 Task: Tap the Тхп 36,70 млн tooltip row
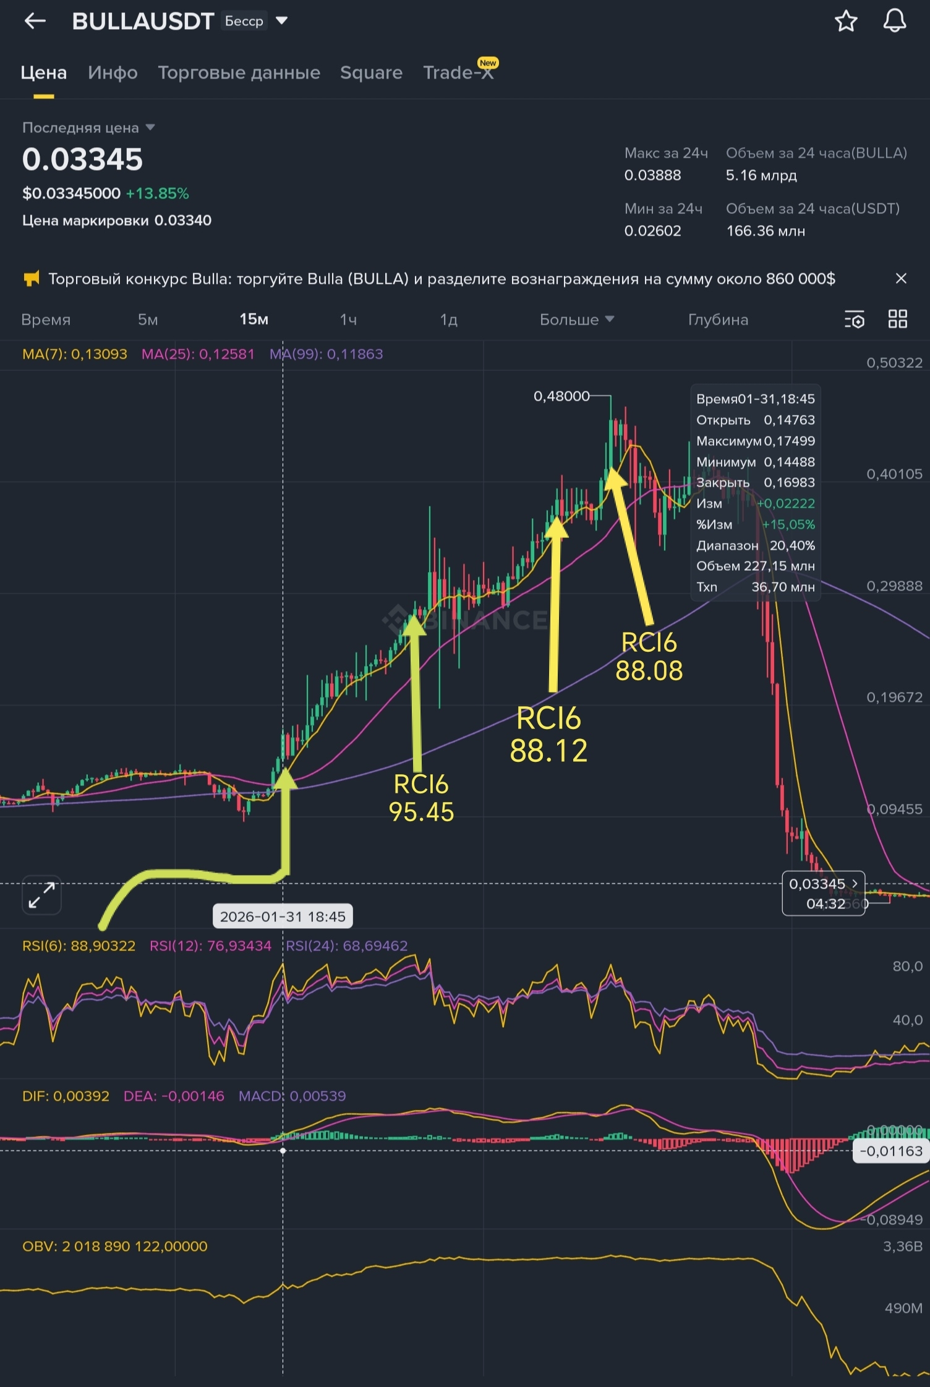coord(756,587)
